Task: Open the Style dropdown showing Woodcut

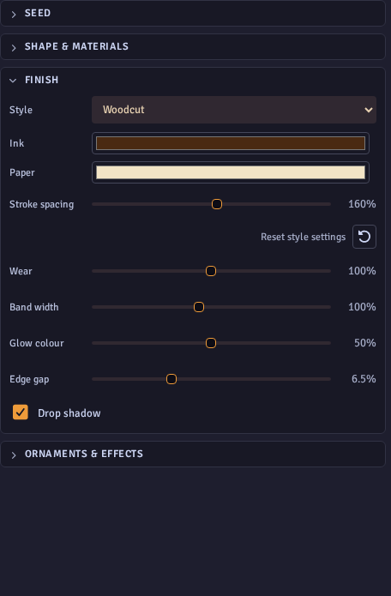Action: pyautogui.click(x=234, y=110)
